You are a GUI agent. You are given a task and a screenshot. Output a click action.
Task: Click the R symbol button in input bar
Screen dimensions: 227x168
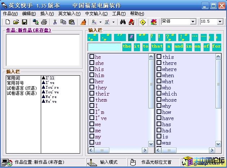[x=131, y=37]
